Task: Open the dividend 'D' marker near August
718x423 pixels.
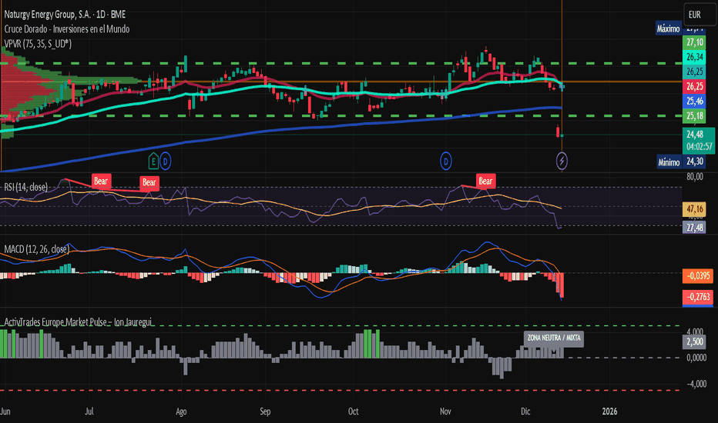Action: point(166,161)
